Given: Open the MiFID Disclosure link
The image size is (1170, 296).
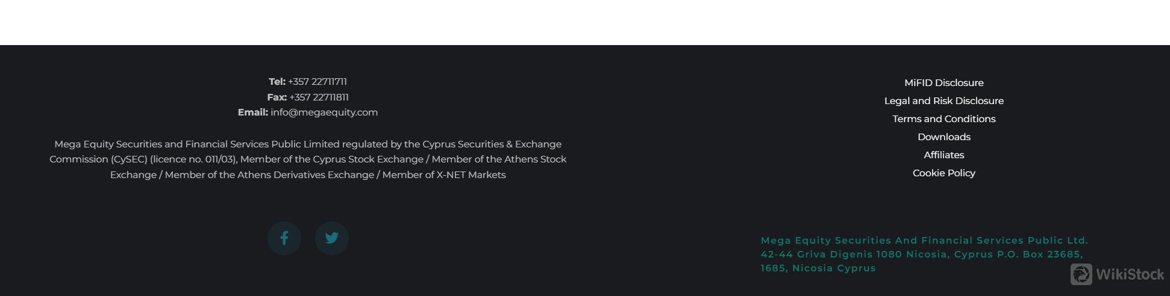Looking at the screenshot, I should pyautogui.click(x=943, y=83).
